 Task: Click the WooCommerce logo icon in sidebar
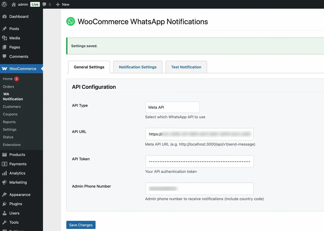pos(5,69)
